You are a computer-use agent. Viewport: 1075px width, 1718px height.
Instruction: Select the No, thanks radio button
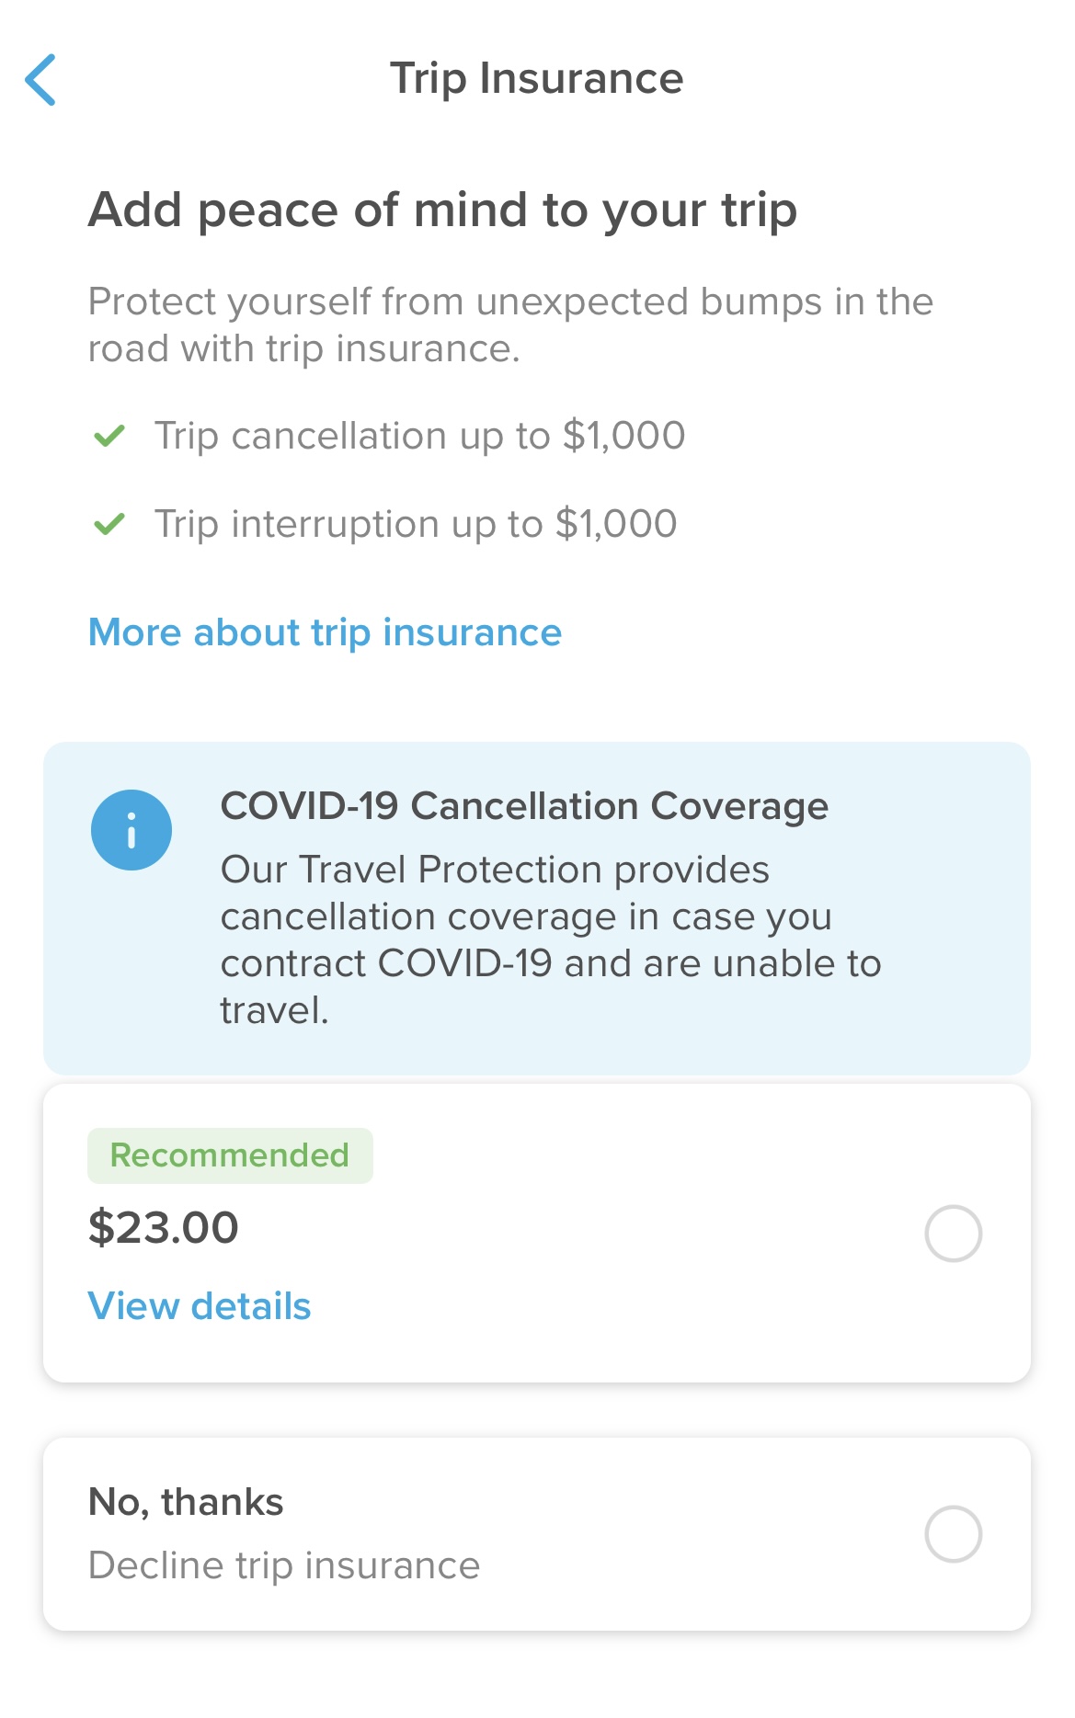point(953,1533)
